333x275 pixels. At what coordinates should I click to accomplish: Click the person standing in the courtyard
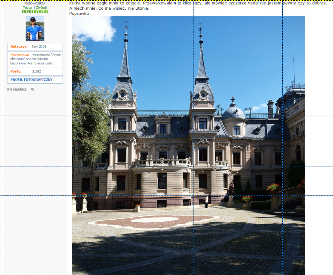point(206,202)
